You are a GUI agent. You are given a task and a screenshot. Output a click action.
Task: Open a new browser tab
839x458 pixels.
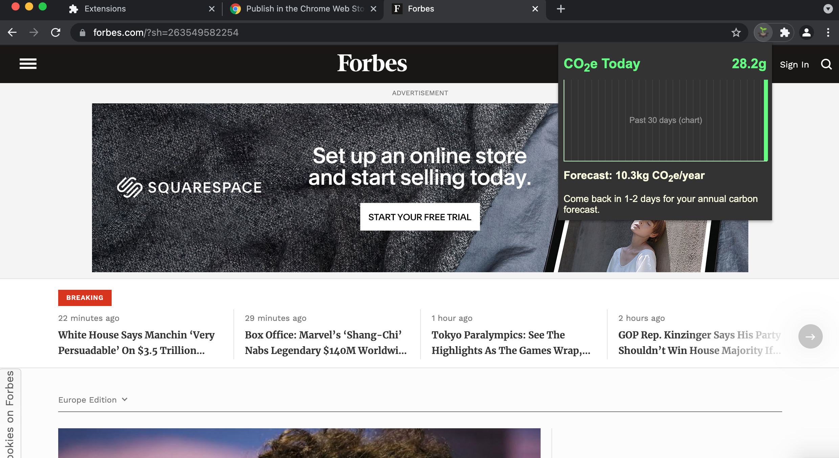pyautogui.click(x=561, y=9)
